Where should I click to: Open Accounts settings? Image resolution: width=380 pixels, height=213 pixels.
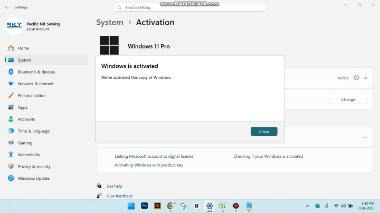click(46, 119)
